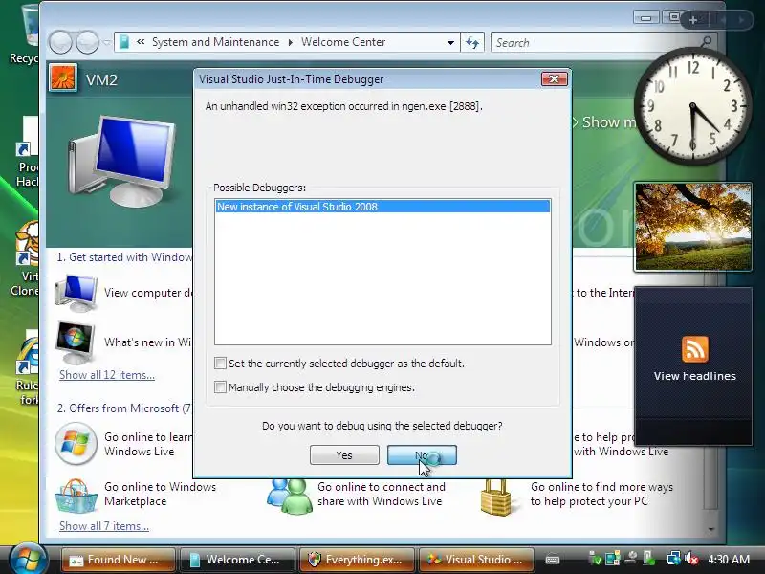The height and width of the screenshot is (574, 765).
Task: Click the address bar folder icon
Action: 124,42
